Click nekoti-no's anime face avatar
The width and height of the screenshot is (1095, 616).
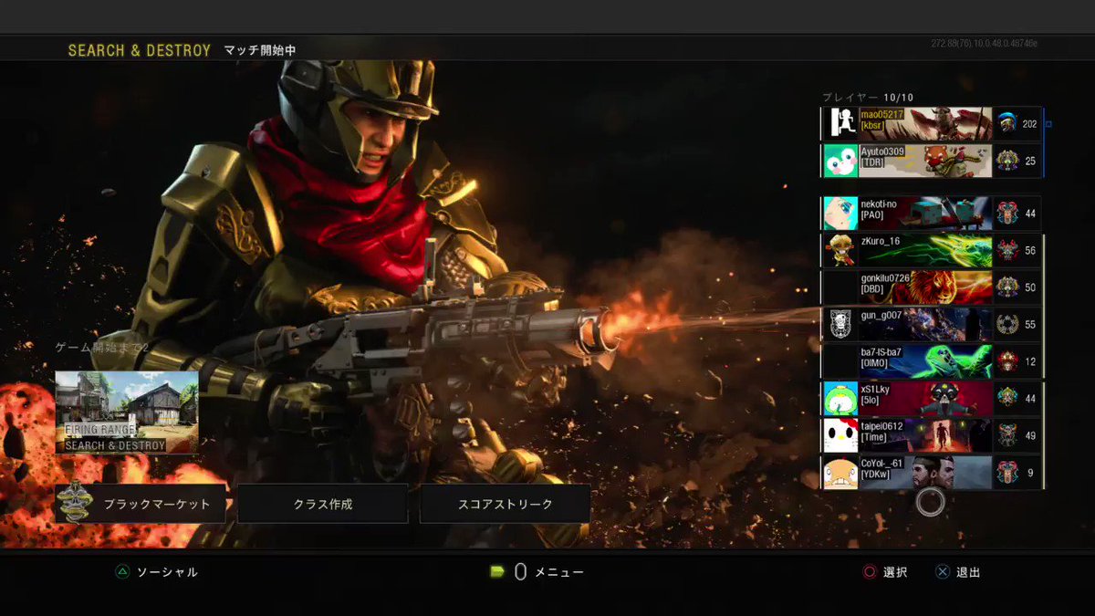tap(840, 214)
